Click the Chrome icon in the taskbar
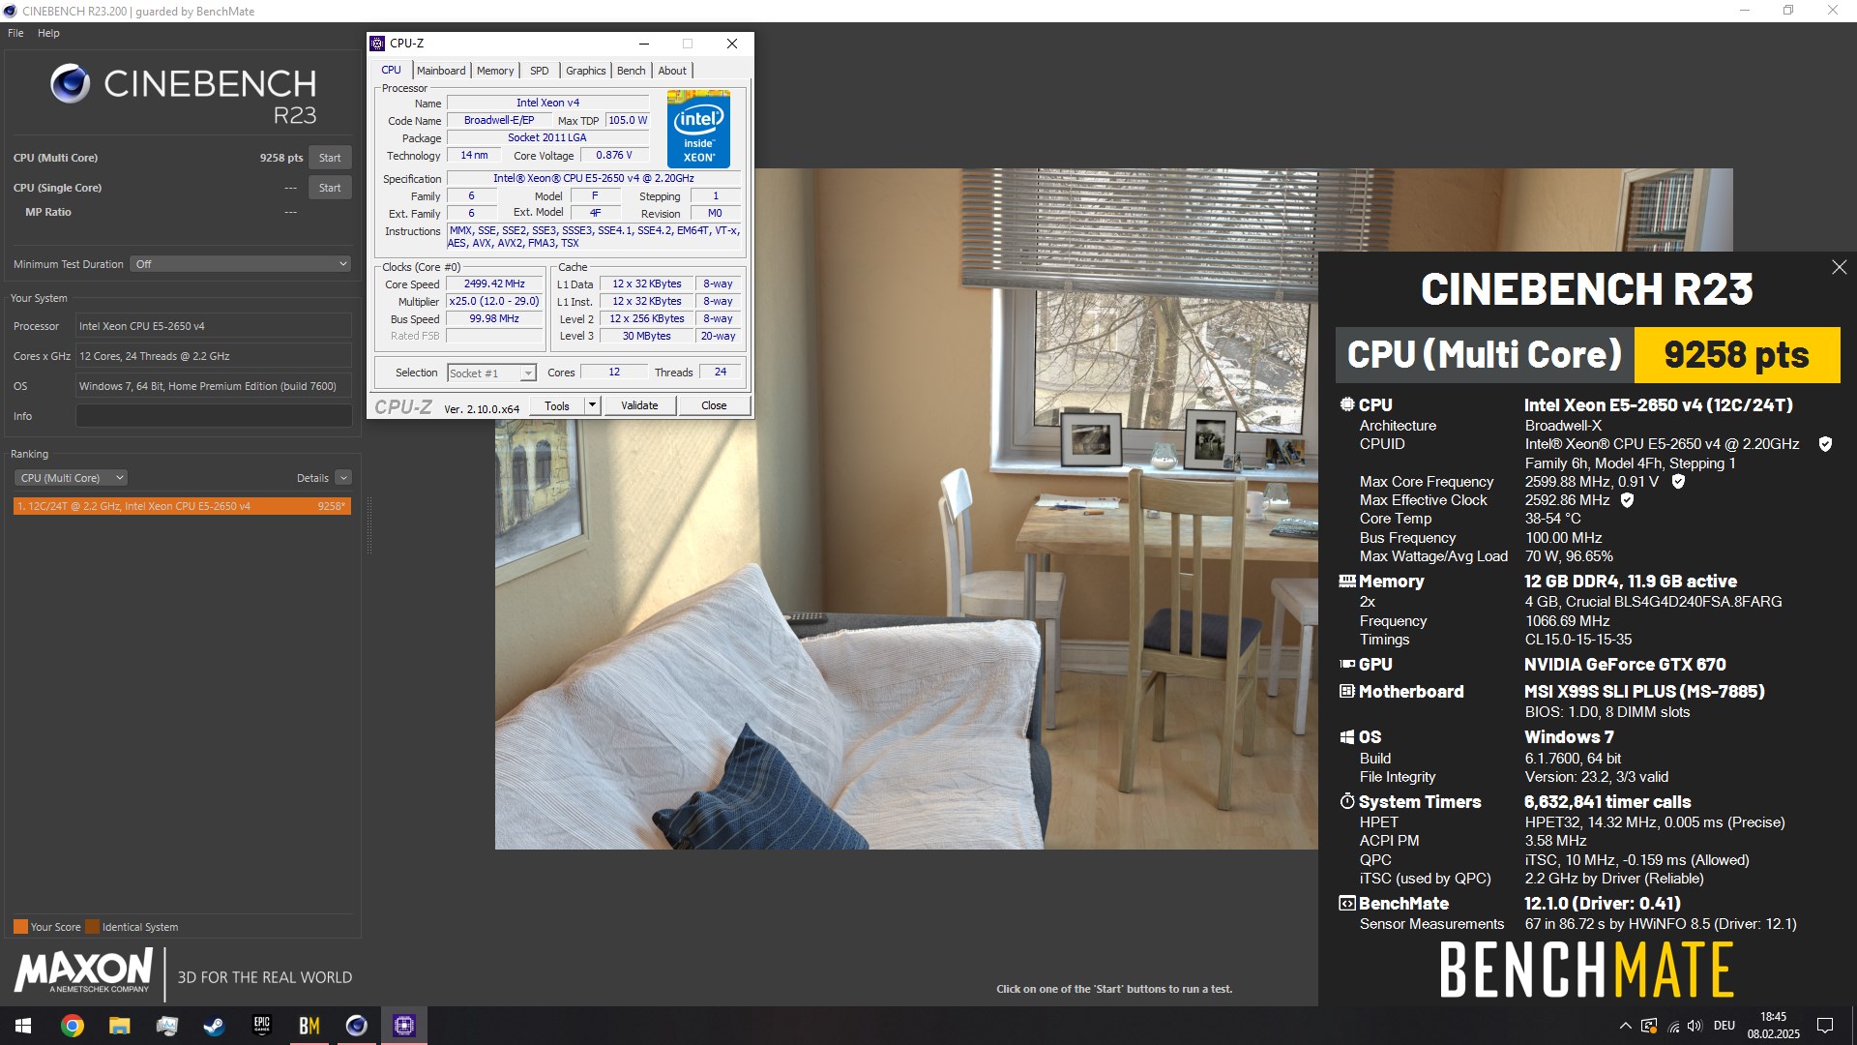The width and height of the screenshot is (1857, 1045). pos(72,1026)
